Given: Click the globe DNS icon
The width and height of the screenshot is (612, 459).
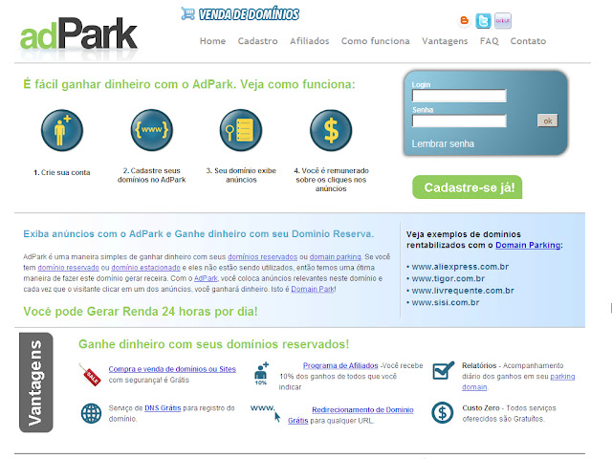Looking at the screenshot, I should click(x=91, y=413).
